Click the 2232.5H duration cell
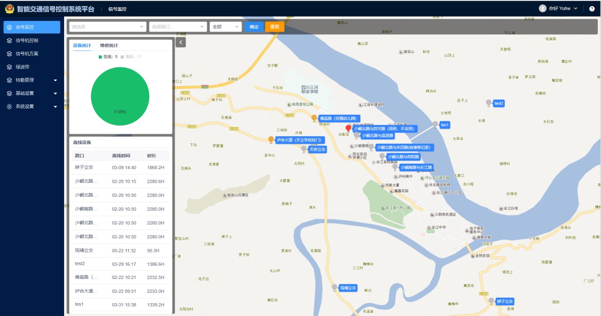 click(x=156, y=278)
